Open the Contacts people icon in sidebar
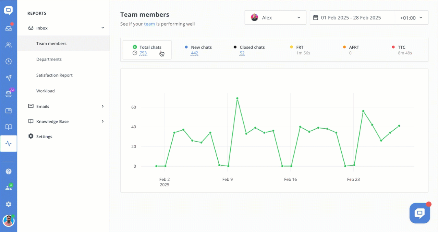The width and height of the screenshot is (438, 232). click(x=9, y=45)
